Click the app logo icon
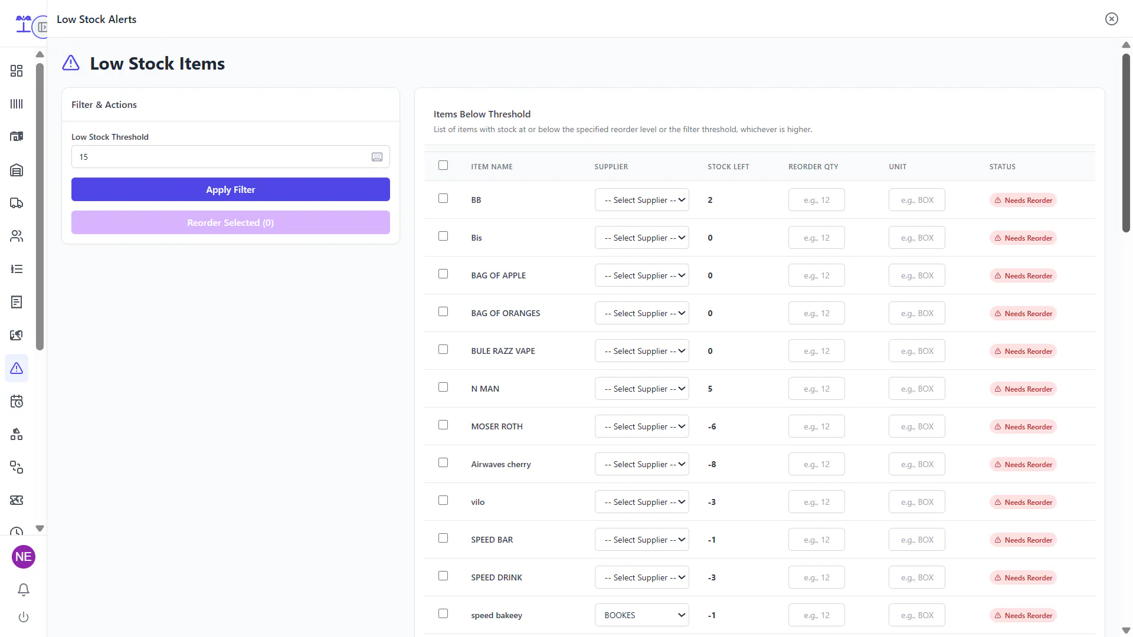The width and height of the screenshot is (1133, 637). [23, 24]
